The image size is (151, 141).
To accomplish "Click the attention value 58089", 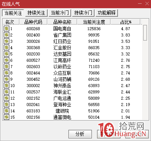I will [94, 98].
